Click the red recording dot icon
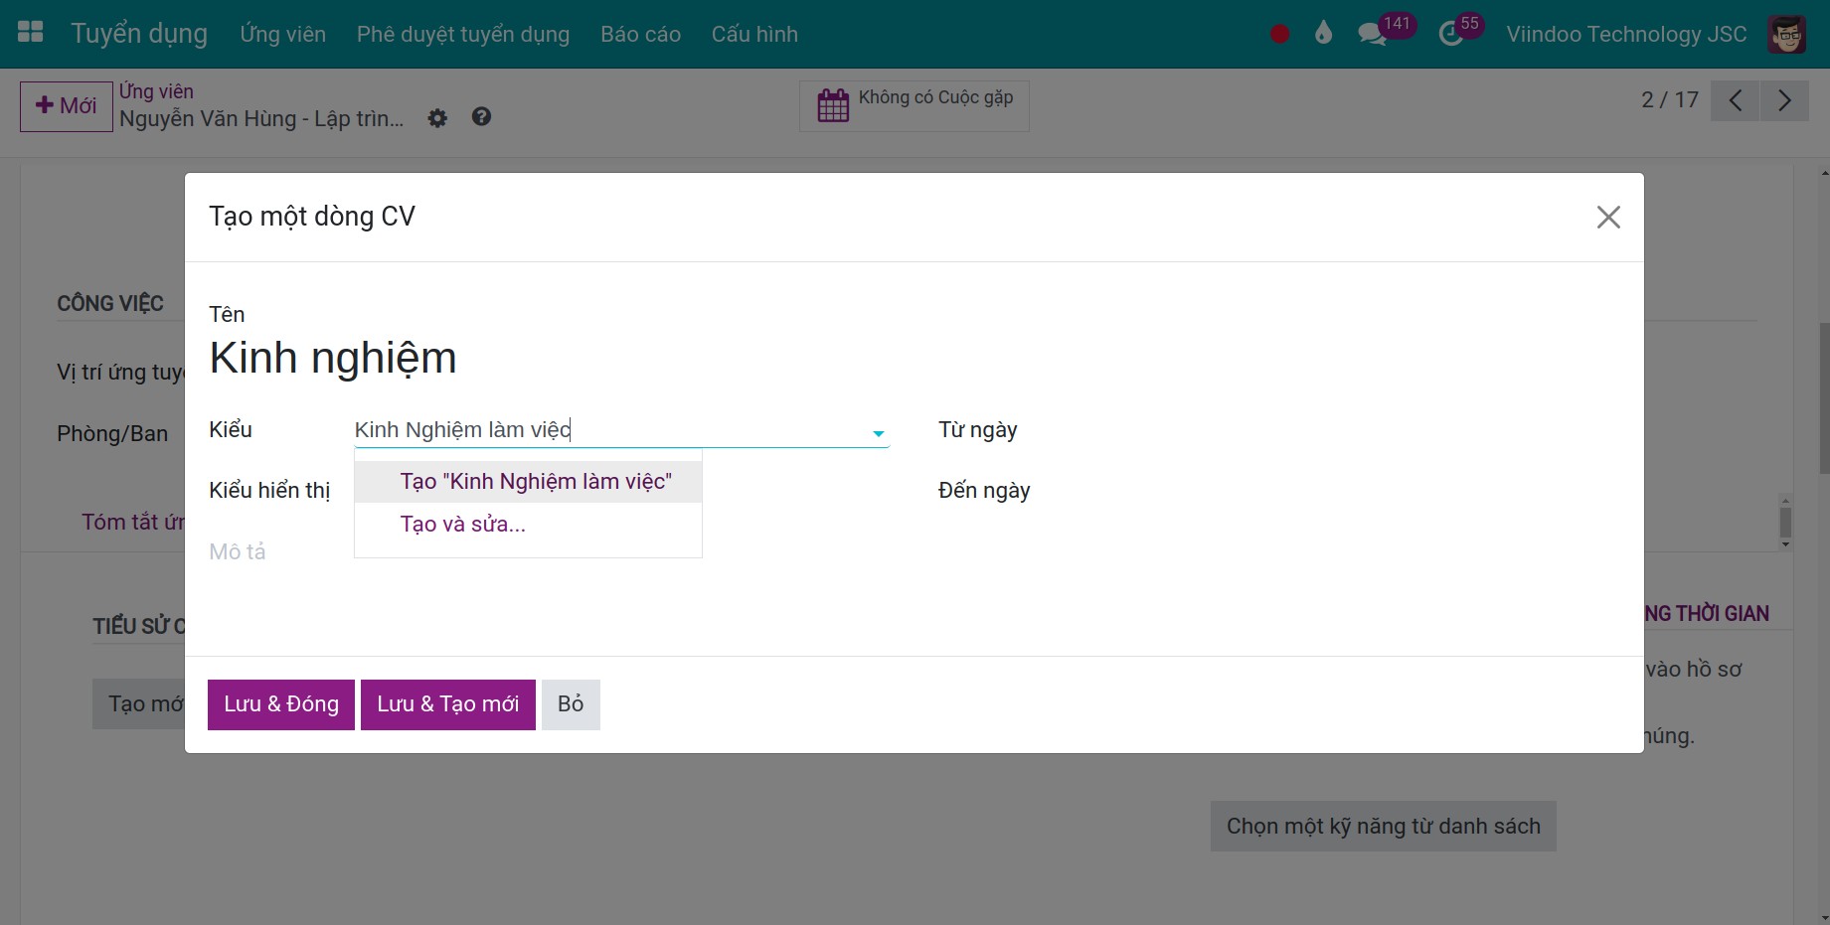Viewport: 1830px width, 925px height. (1279, 34)
